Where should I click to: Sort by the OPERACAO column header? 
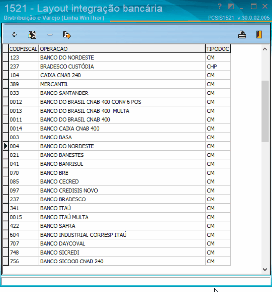pos(122,49)
